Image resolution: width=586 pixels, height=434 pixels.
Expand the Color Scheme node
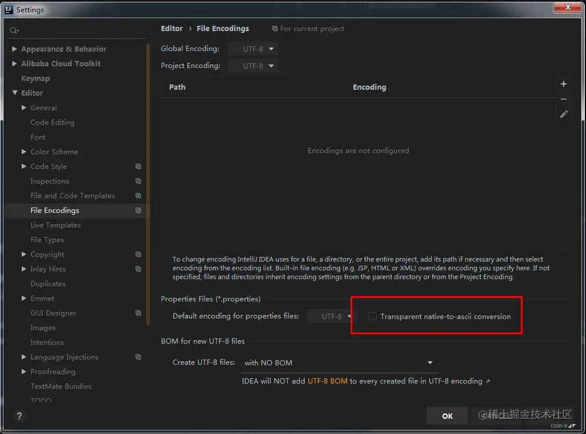click(24, 151)
